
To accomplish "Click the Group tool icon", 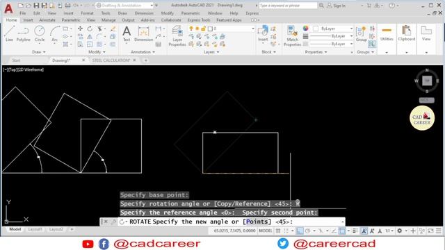I will [362, 33].
